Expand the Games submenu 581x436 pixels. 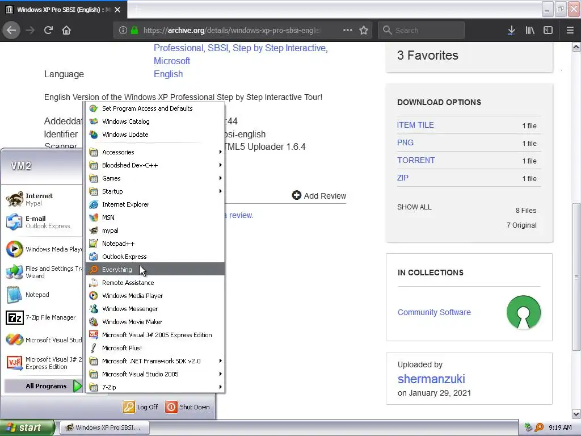155,178
